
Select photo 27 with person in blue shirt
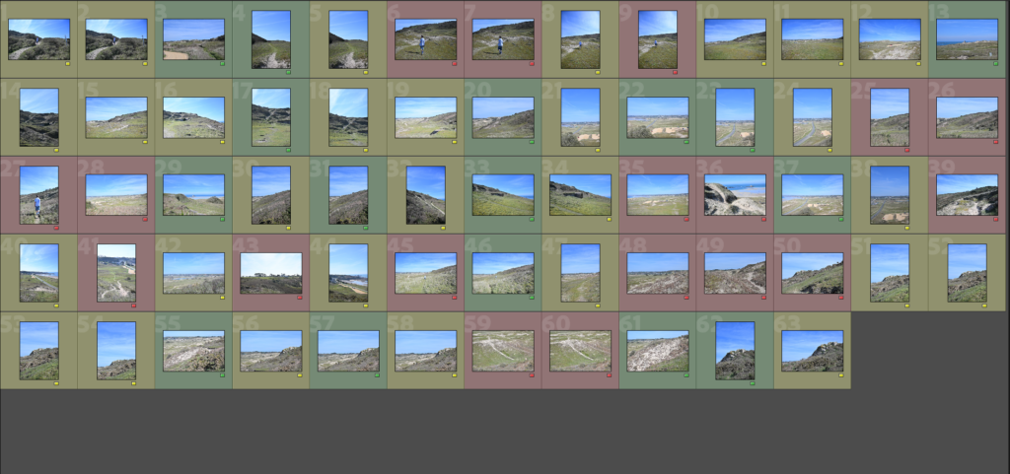pos(38,194)
